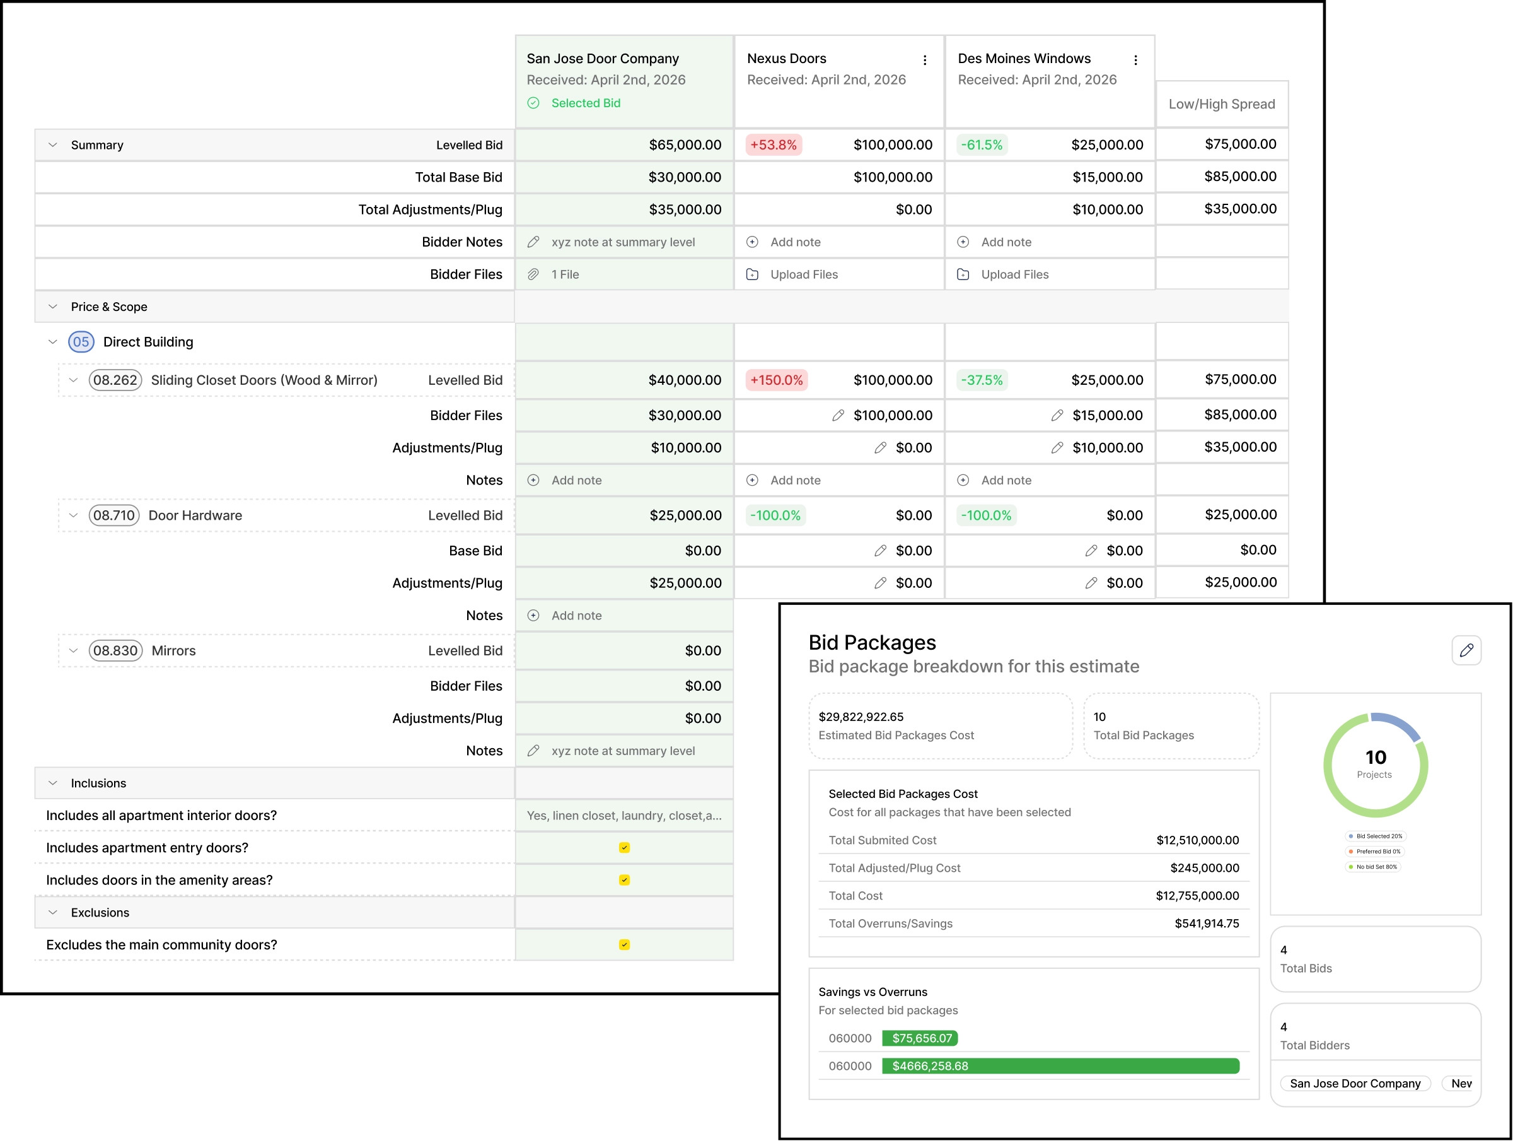This screenshot has height=1143, width=1513.
Task: Click the green $4666,258.68 savings bar
Action: 1060,1065
